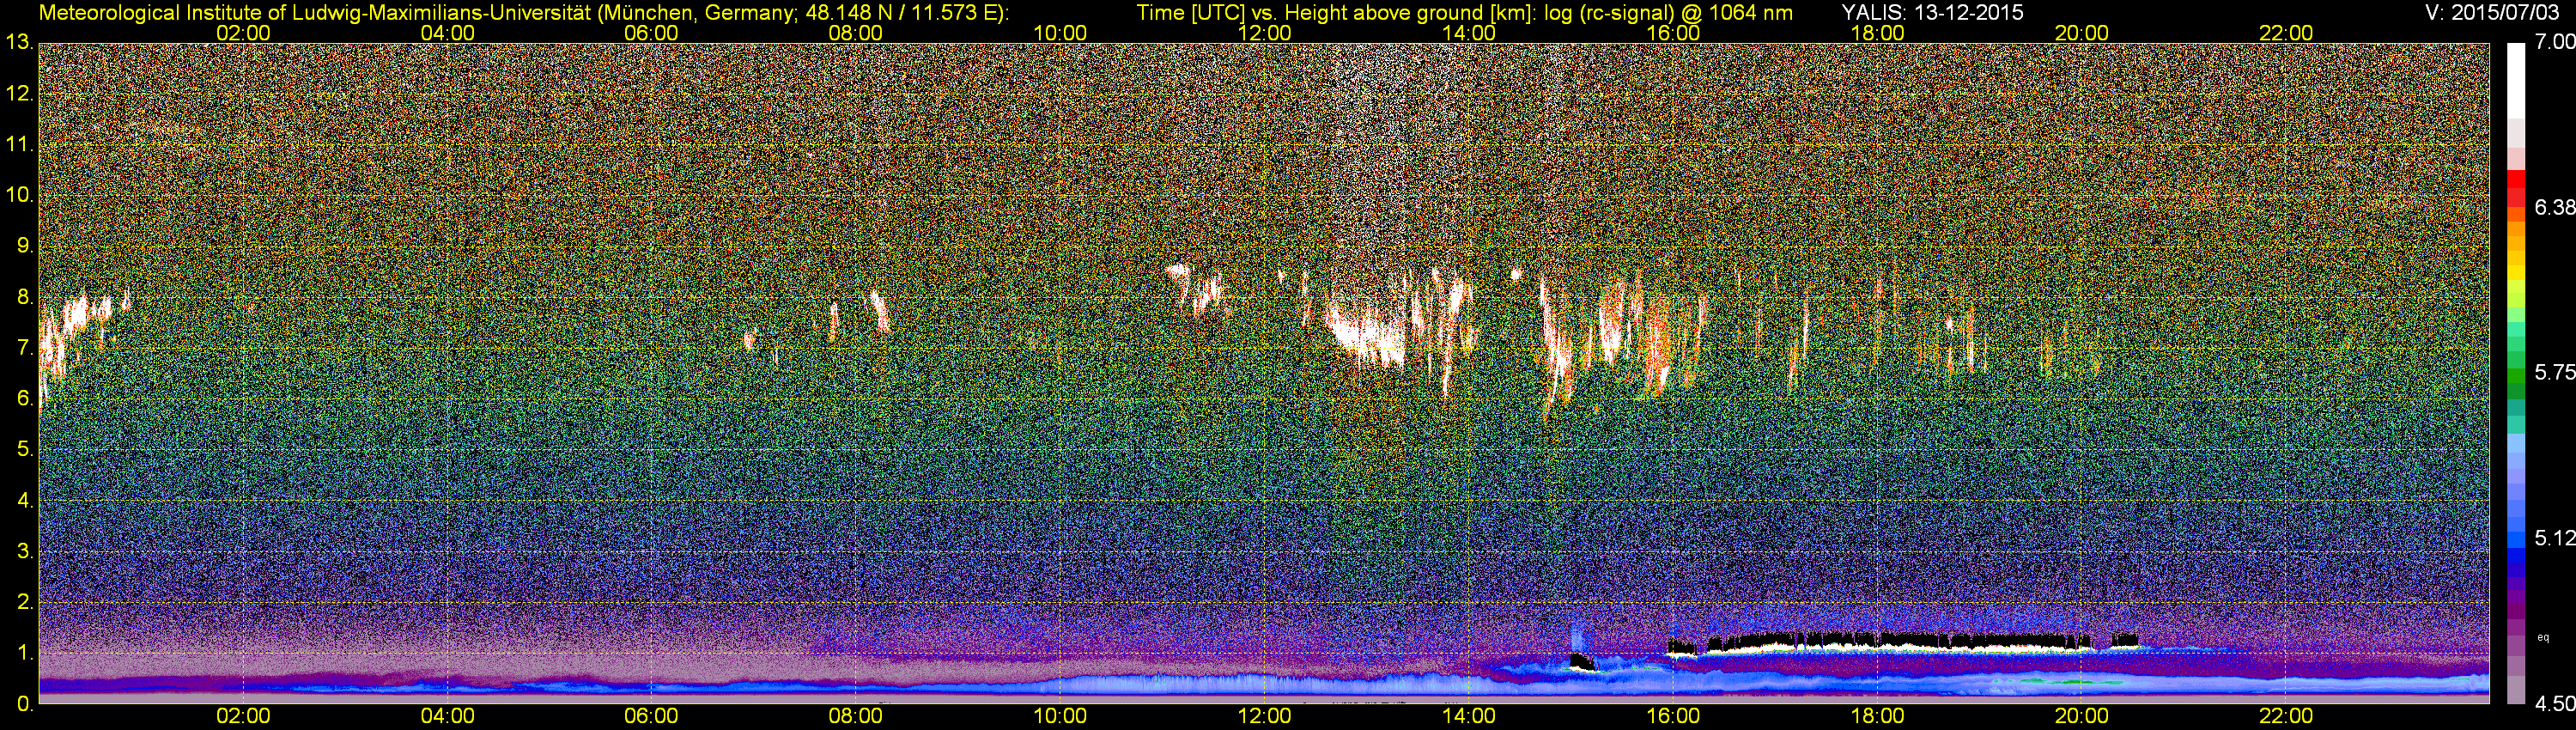Select the 06:00 label on the bottom time axis
2576x730 pixels.
point(651,716)
